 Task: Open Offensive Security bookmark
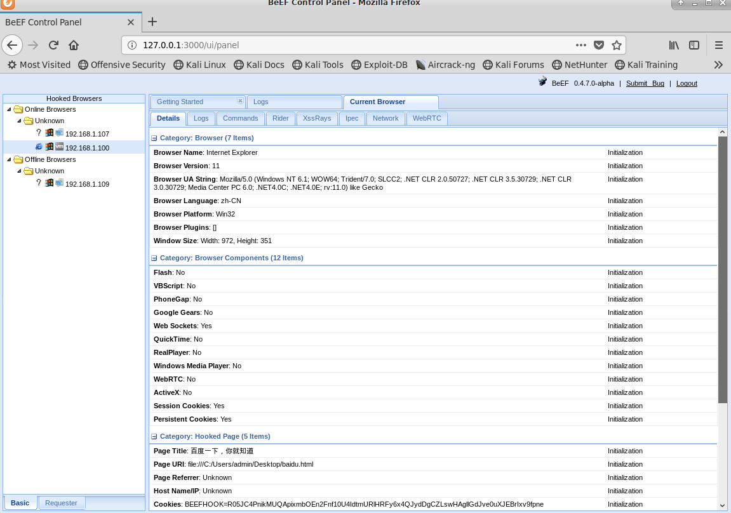[122, 65]
